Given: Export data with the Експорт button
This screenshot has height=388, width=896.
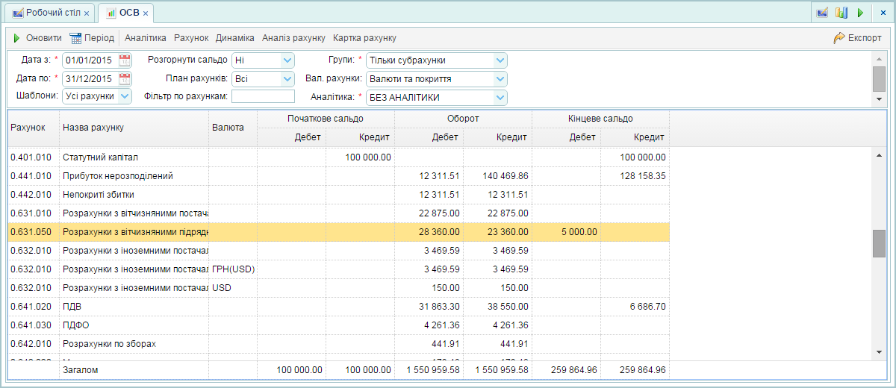Looking at the screenshot, I should click(858, 38).
